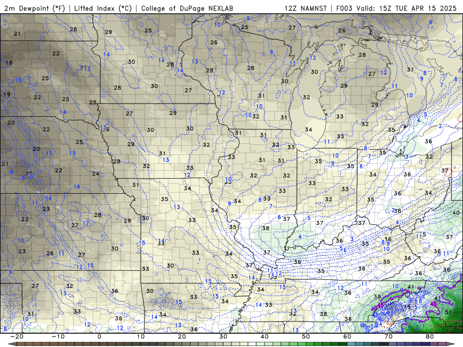
Task: Click the black dewpoint value '24'
Action: [x=95, y=174]
